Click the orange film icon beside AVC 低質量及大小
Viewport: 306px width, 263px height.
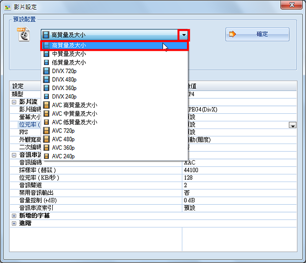click(x=46, y=122)
